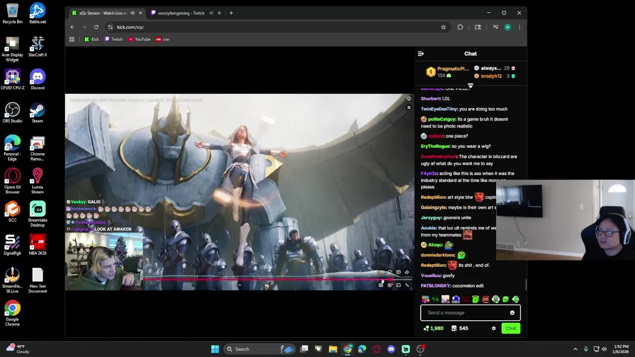Open the chat shop showing 545
Viewport: 635px width, 357px height.
(460, 328)
